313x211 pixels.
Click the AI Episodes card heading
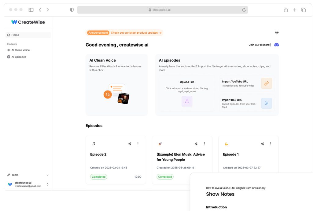(x=169, y=60)
